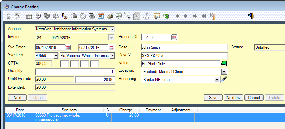Click the key tag toolbar icon
Viewport: 285px width, 129px height.
point(127,16)
